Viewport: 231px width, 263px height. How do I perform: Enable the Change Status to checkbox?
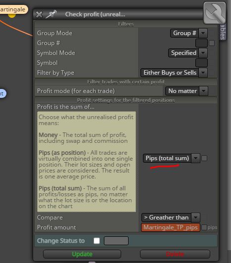point(96,241)
